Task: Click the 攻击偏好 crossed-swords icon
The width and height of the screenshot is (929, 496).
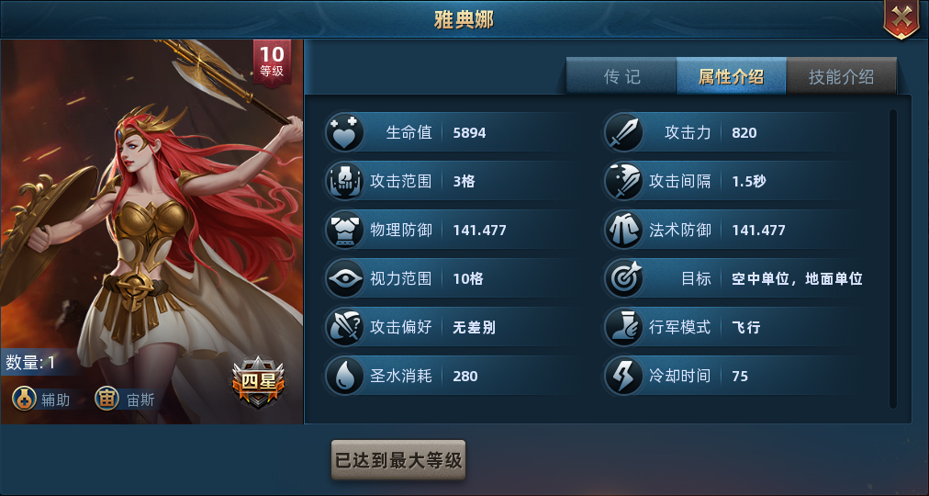Action: pyautogui.click(x=345, y=327)
